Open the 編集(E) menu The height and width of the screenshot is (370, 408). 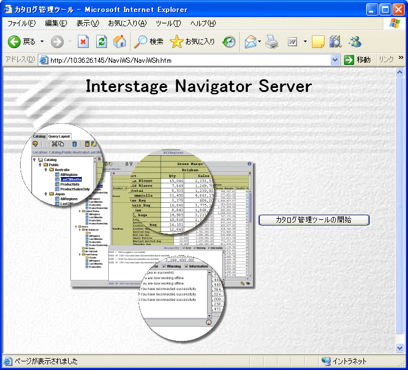point(56,23)
